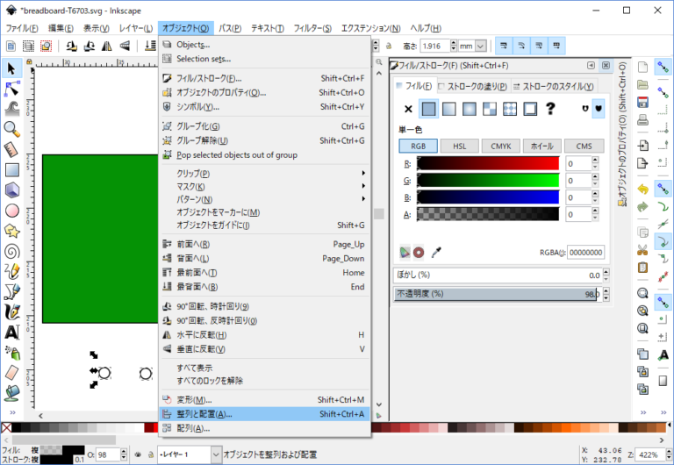Open the layer selector dropdown
This screenshot has width=674, height=465.
click(190, 454)
